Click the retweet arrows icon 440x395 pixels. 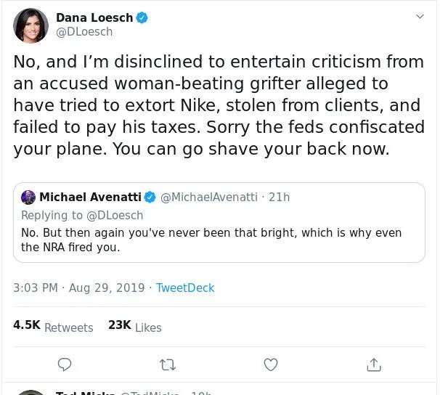168,364
